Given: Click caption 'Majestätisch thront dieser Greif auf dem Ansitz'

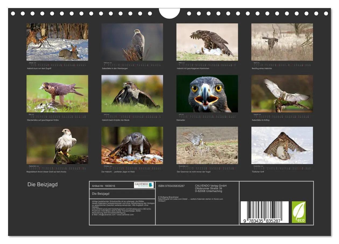Looking at the screenshot, I should point(46,172).
